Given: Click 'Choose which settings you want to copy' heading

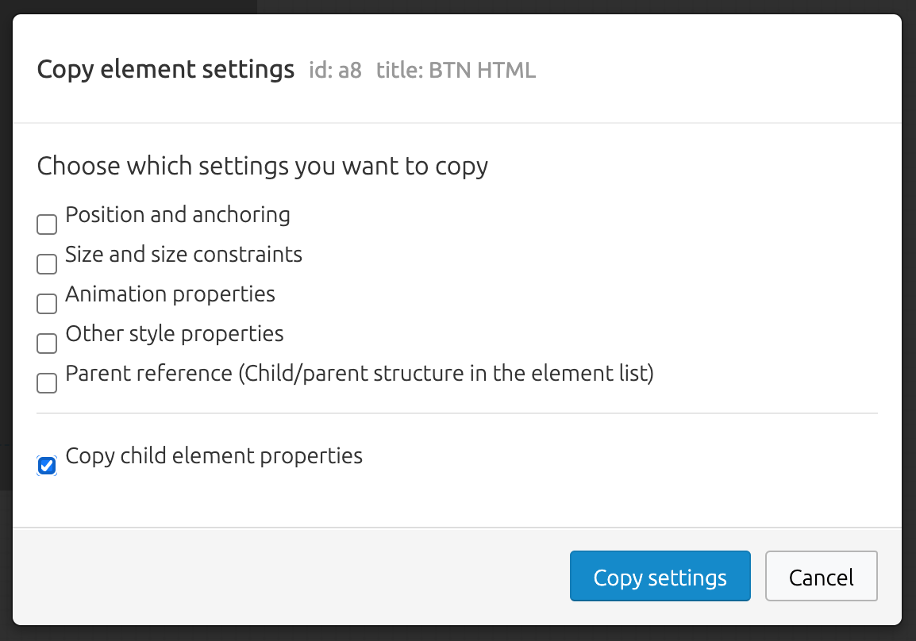Looking at the screenshot, I should pyautogui.click(x=262, y=167).
